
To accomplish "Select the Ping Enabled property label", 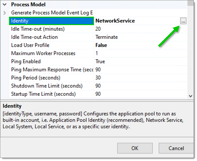I will coord(26,62).
